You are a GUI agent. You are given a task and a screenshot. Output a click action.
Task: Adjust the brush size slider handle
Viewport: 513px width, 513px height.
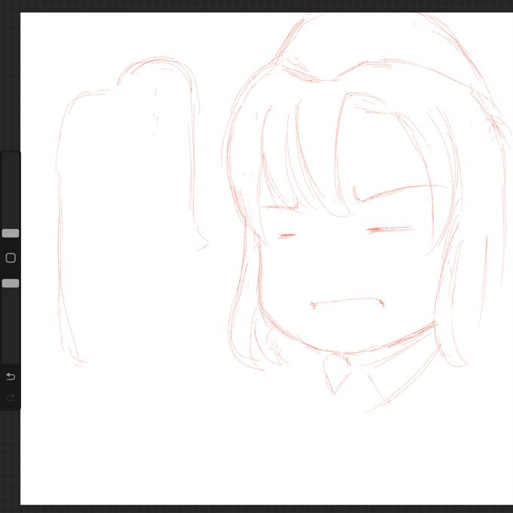(11, 233)
